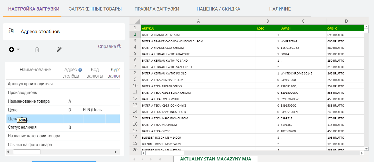Go to the last sheet with navigation arrow
Viewport: 374px width, 162px height.
(160, 159)
